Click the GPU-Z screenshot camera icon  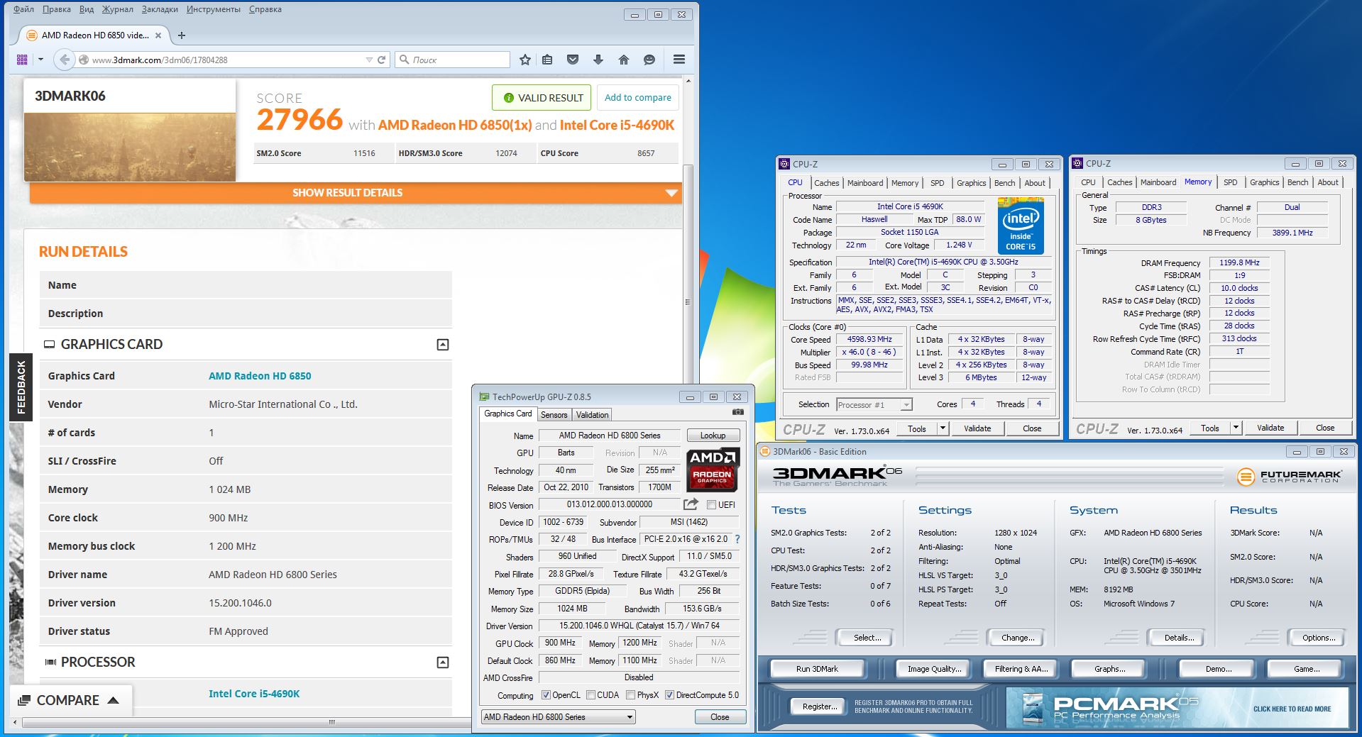(x=738, y=411)
